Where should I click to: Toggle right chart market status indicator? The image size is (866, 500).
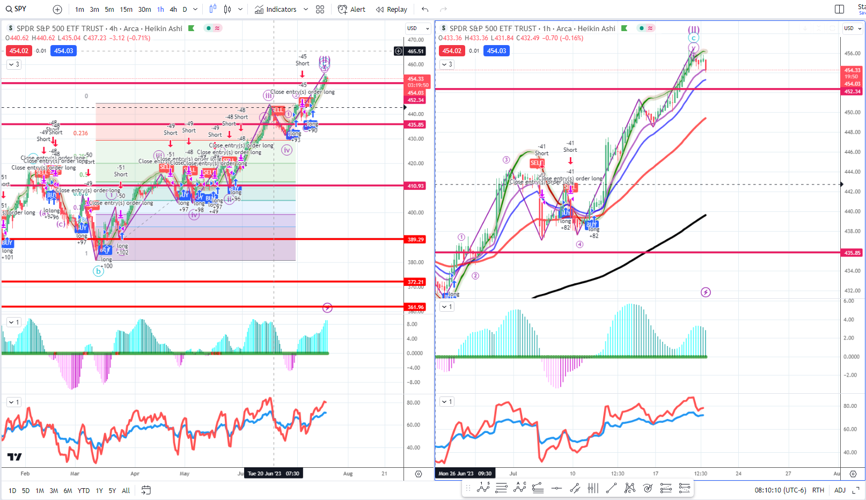coord(641,28)
